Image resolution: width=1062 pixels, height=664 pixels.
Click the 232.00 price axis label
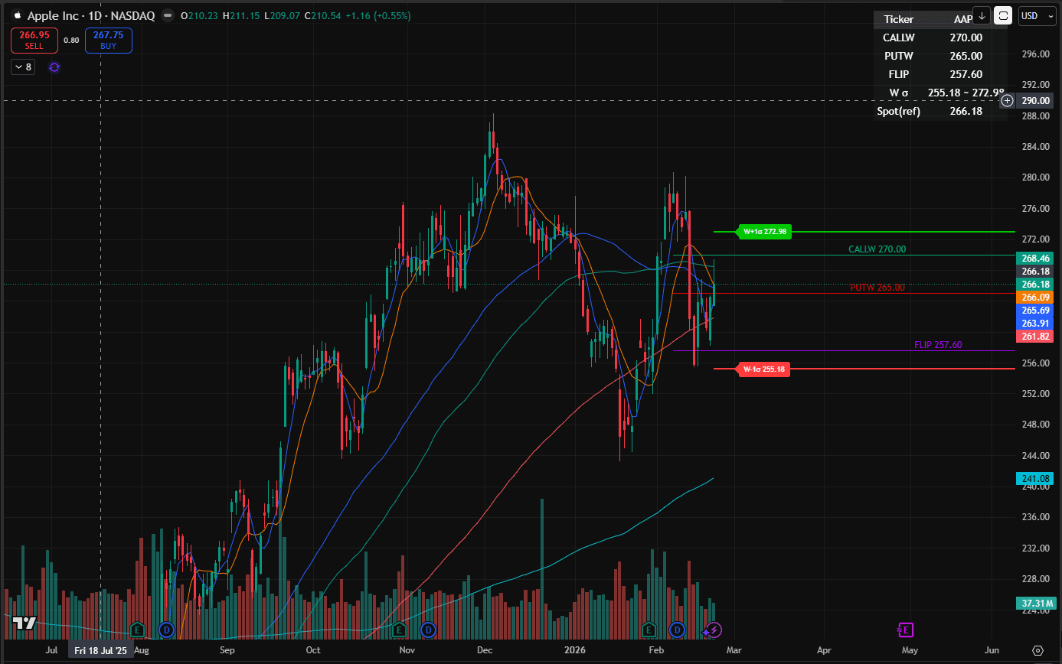[1034, 548]
